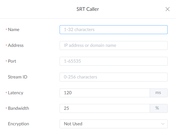176x135 pixels.
Task: Click the Name field label
Action: pyautogui.click(x=14, y=30)
